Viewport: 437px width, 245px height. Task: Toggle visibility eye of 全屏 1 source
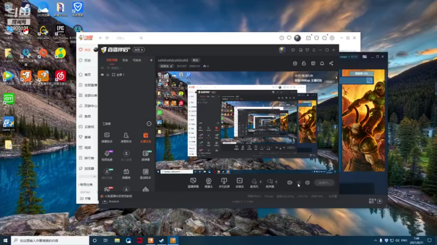(x=102, y=75)
